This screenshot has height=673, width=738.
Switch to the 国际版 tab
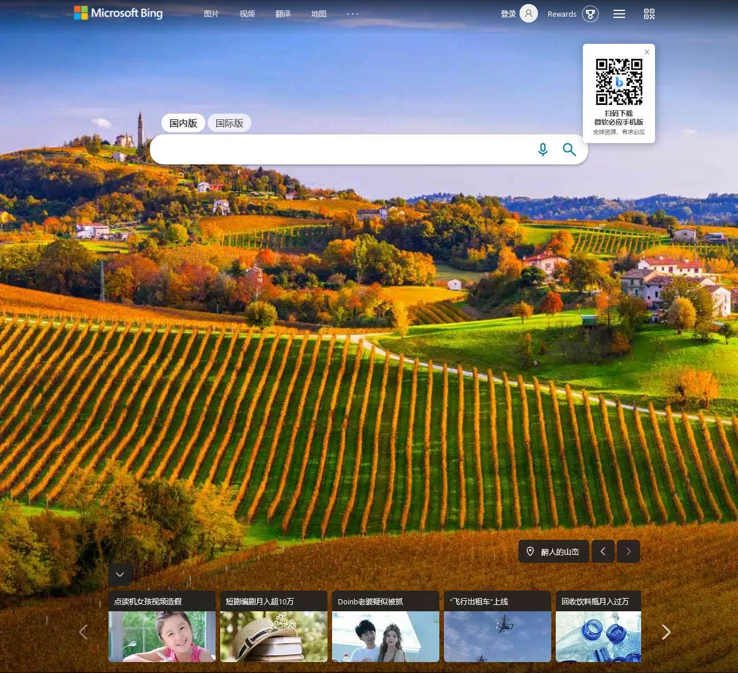click(229, 123)
